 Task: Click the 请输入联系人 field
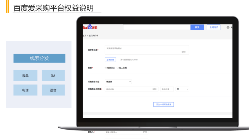coord(126,132)
